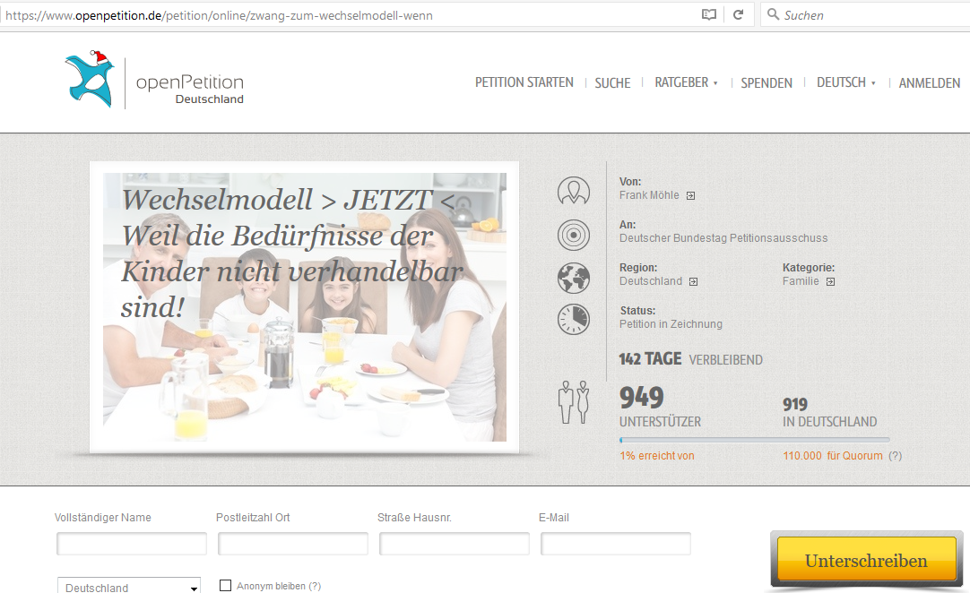
Task: Click the supporter quorum progress bar
Action: pyautogui.click(x=754, y=440)
